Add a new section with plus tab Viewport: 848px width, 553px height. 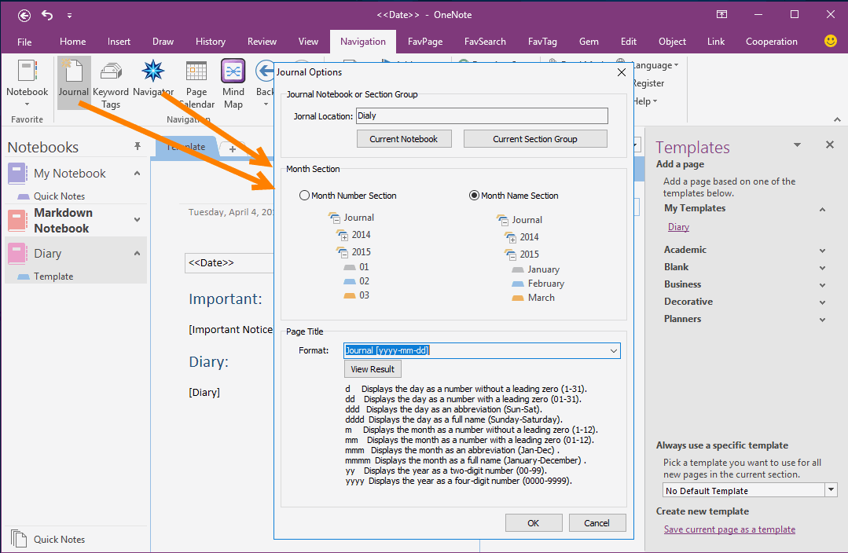(x=233, y=148)
